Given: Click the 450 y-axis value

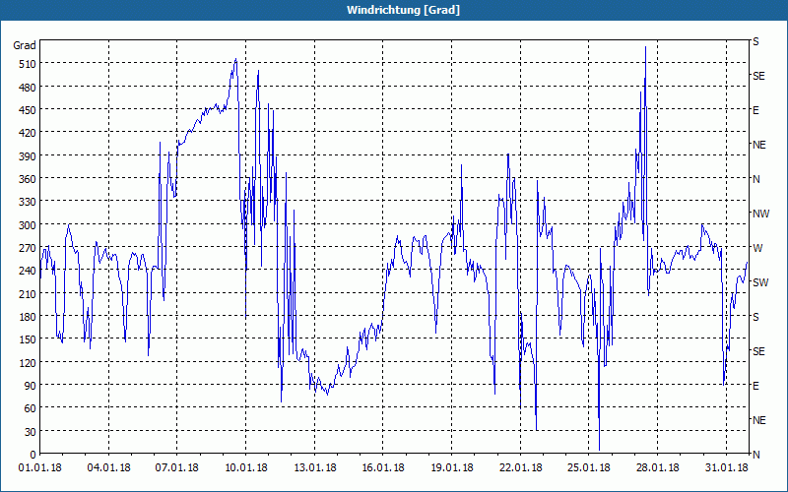Looking at the screenshot, I should coord(28,110).
